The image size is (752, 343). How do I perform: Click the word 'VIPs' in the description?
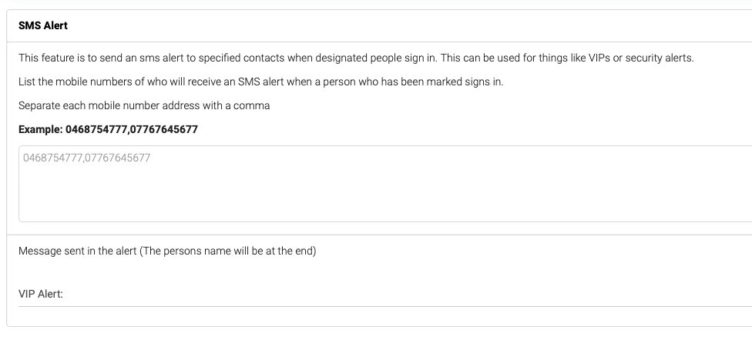(x=599, y=58)
